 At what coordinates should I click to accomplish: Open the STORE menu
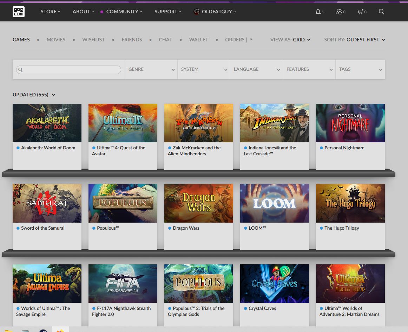pos(50,12)
